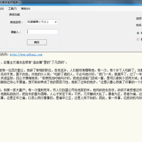142x142 pixels.
Task: Click the 姓名 label on the right
Action: [x=139, y=25]
